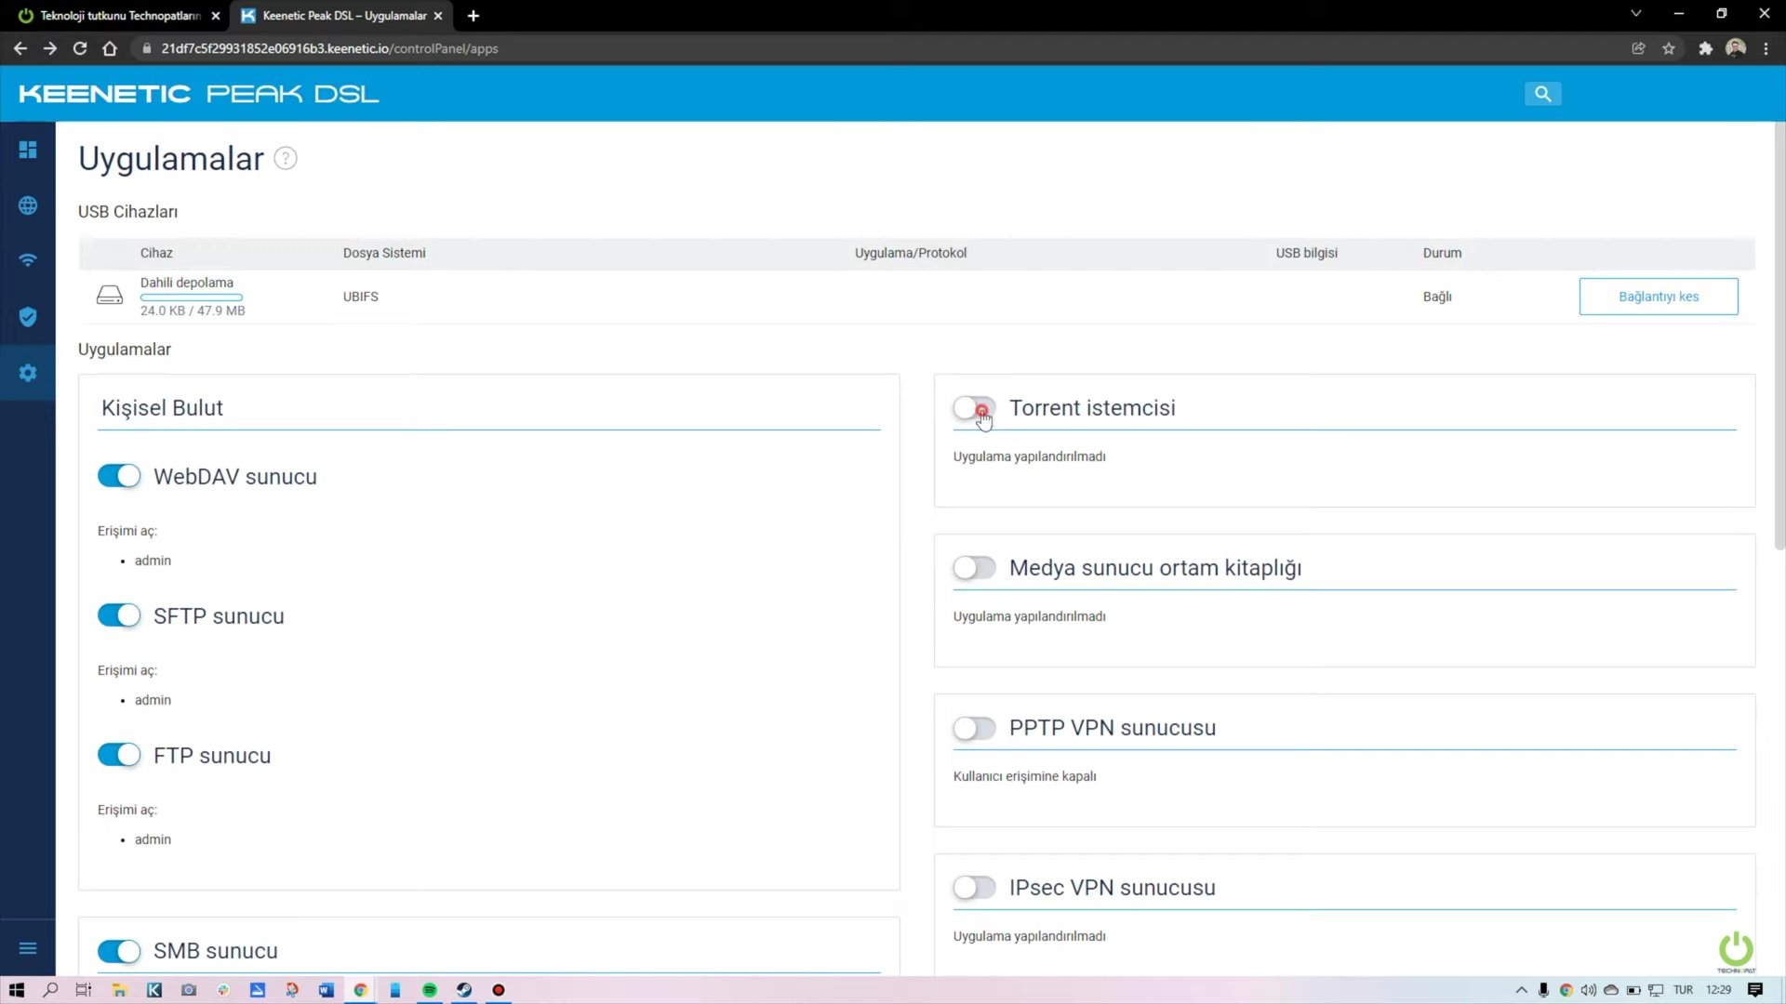Open the settings gear icon in sidebar

point(28,373)
